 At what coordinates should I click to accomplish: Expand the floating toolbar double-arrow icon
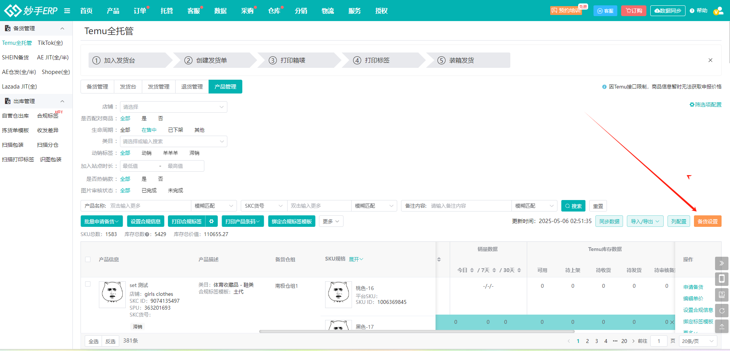tap(722, 263)
